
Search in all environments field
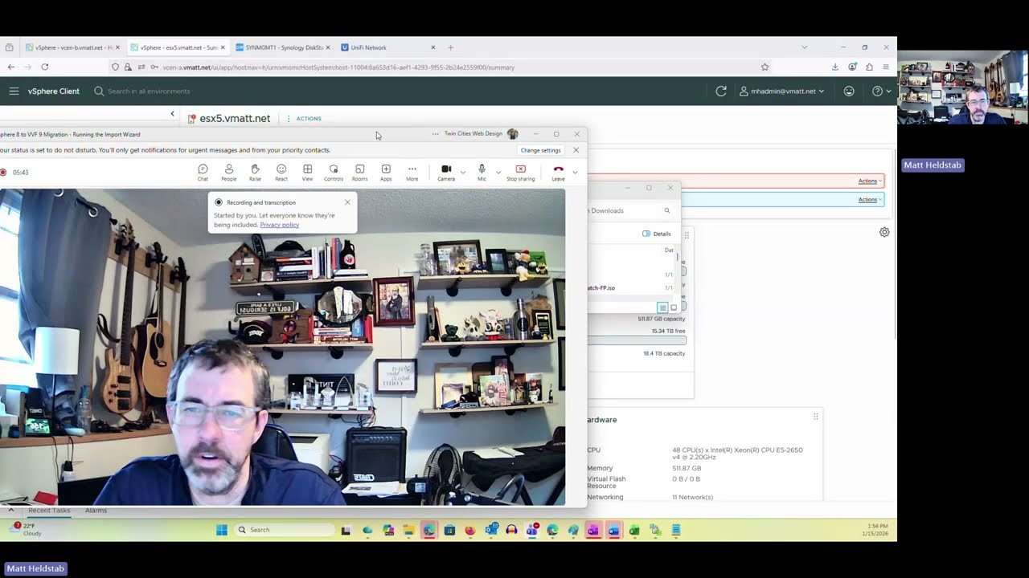click(149, 92)
